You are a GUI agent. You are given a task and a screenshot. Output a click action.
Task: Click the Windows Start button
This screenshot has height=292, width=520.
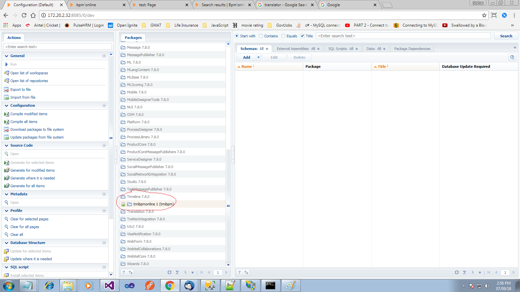tap(9, 286)
